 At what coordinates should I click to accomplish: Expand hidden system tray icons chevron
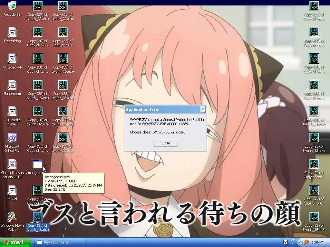301,242
